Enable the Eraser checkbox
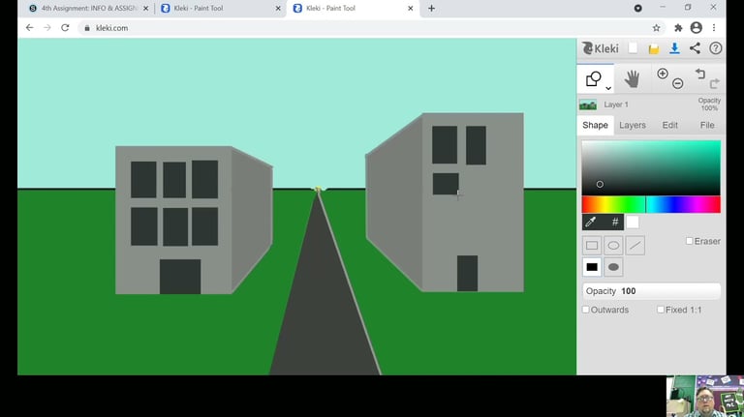 (690, 241)
